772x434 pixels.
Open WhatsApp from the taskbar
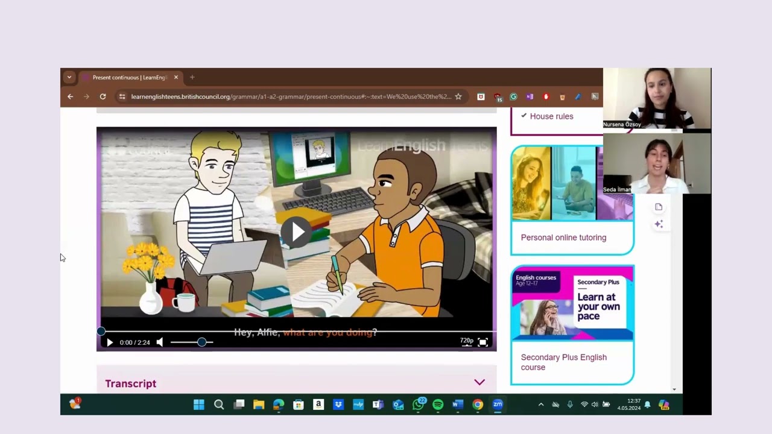[418, 404]
